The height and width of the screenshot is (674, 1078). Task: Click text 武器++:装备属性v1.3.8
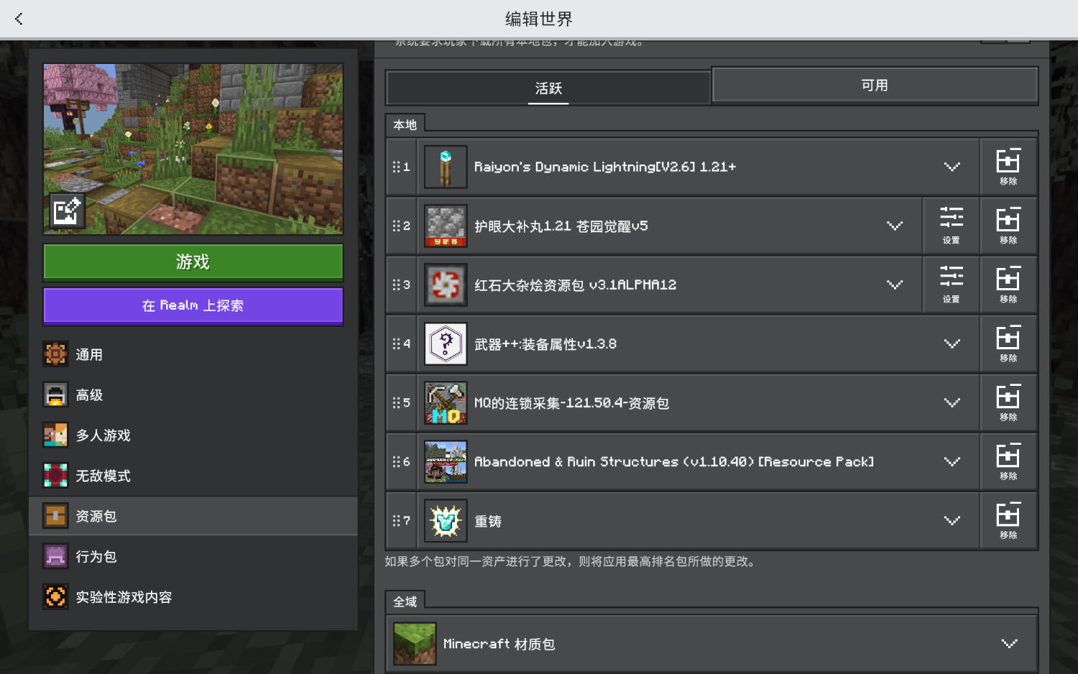(x=545, y=344)
